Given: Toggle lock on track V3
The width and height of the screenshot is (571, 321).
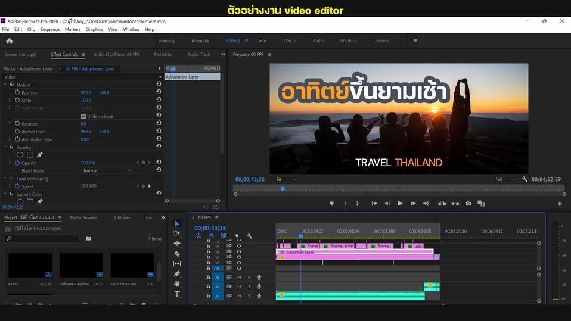Looking at the screenshot, I should coord(208,257).
